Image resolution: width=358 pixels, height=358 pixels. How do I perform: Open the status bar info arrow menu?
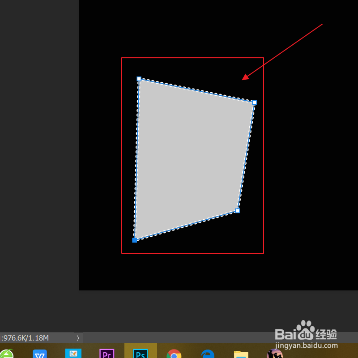tap(78, 338)
